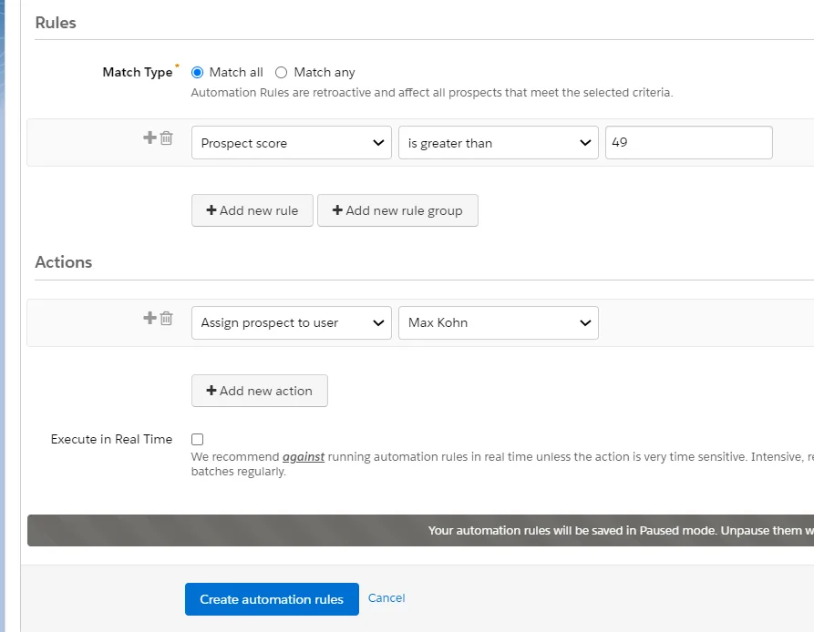
Task: Click the score value field showing 49
Action: point(688,142)
